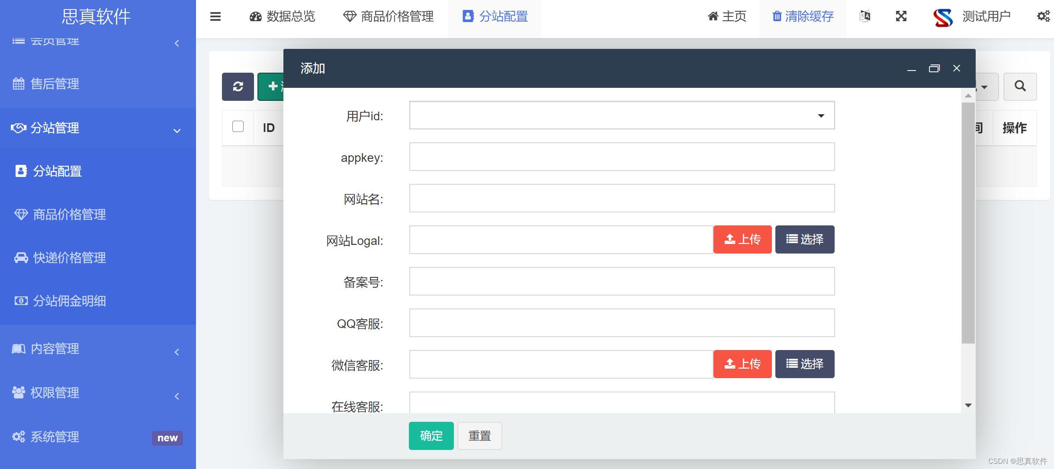Tick the select-all checkbox in table header

(238, 126)
